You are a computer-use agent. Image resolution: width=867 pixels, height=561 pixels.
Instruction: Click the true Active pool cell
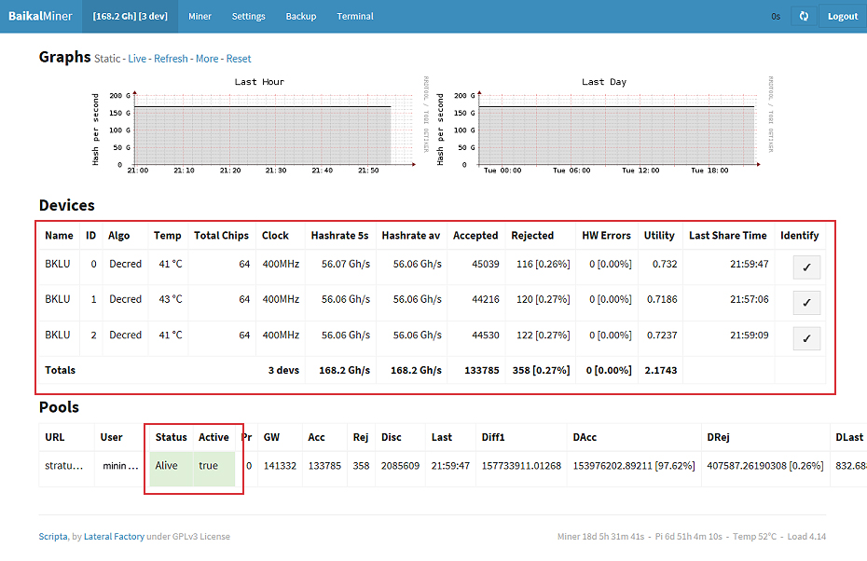214,470
